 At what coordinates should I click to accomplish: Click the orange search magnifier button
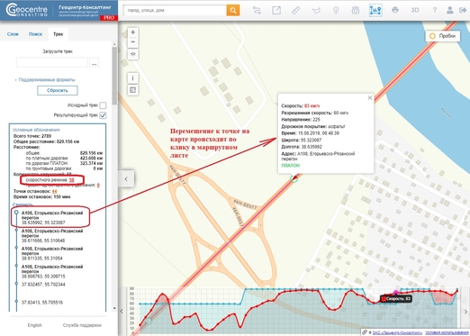233,10
